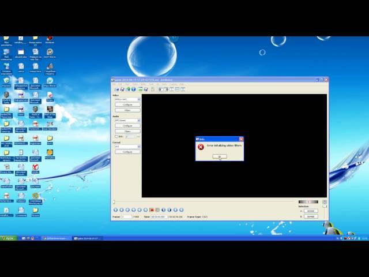Open the Windows Start button
The height and width of the screenshot is (277, 369).
pos(9,238)
